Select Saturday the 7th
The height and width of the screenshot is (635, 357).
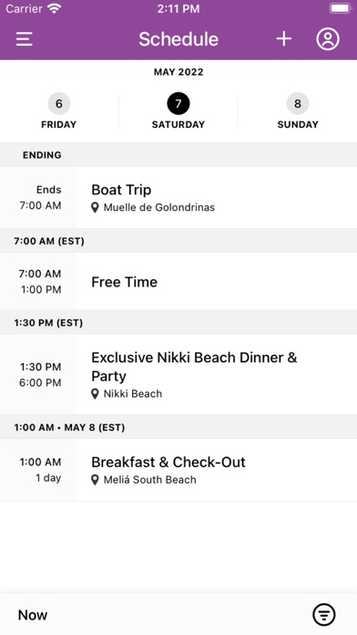[x=178, y=112]
